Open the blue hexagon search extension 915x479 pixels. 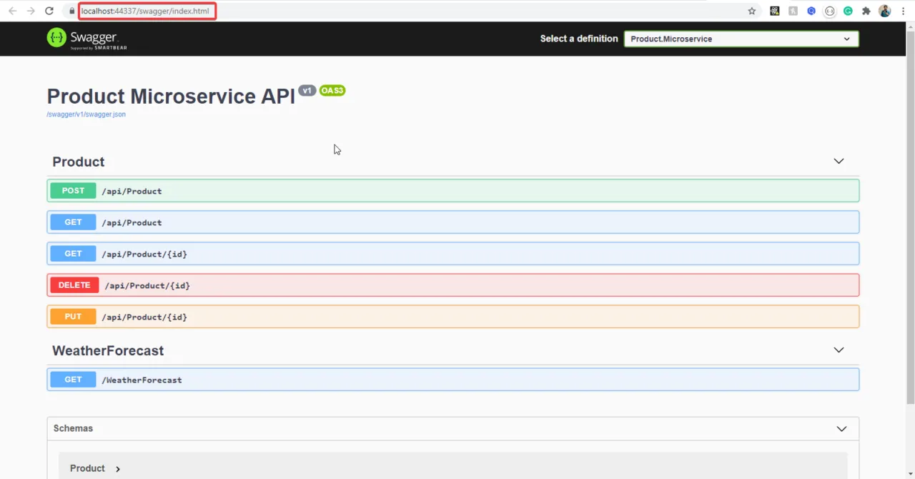(x=811, y=11)
